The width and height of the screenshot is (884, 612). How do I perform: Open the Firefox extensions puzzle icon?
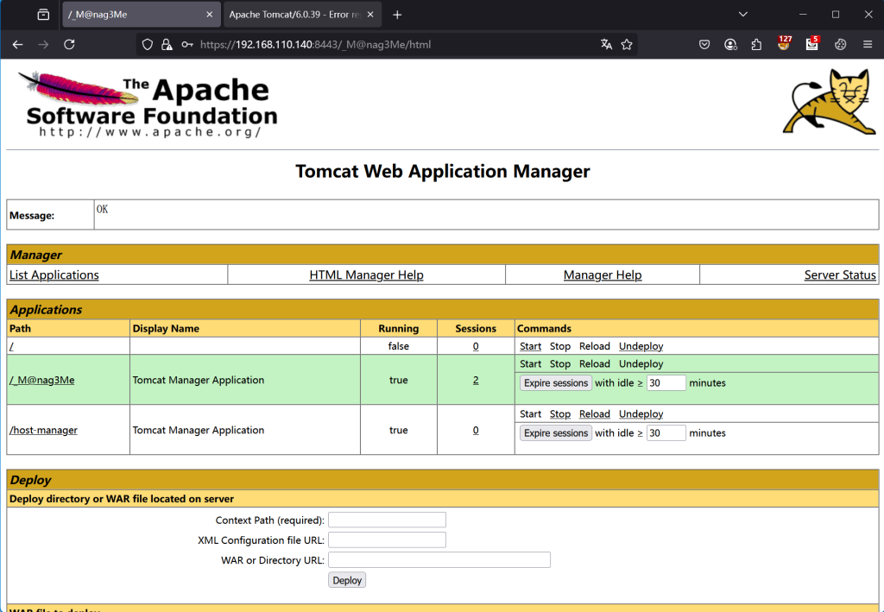(x=757, y=45)
